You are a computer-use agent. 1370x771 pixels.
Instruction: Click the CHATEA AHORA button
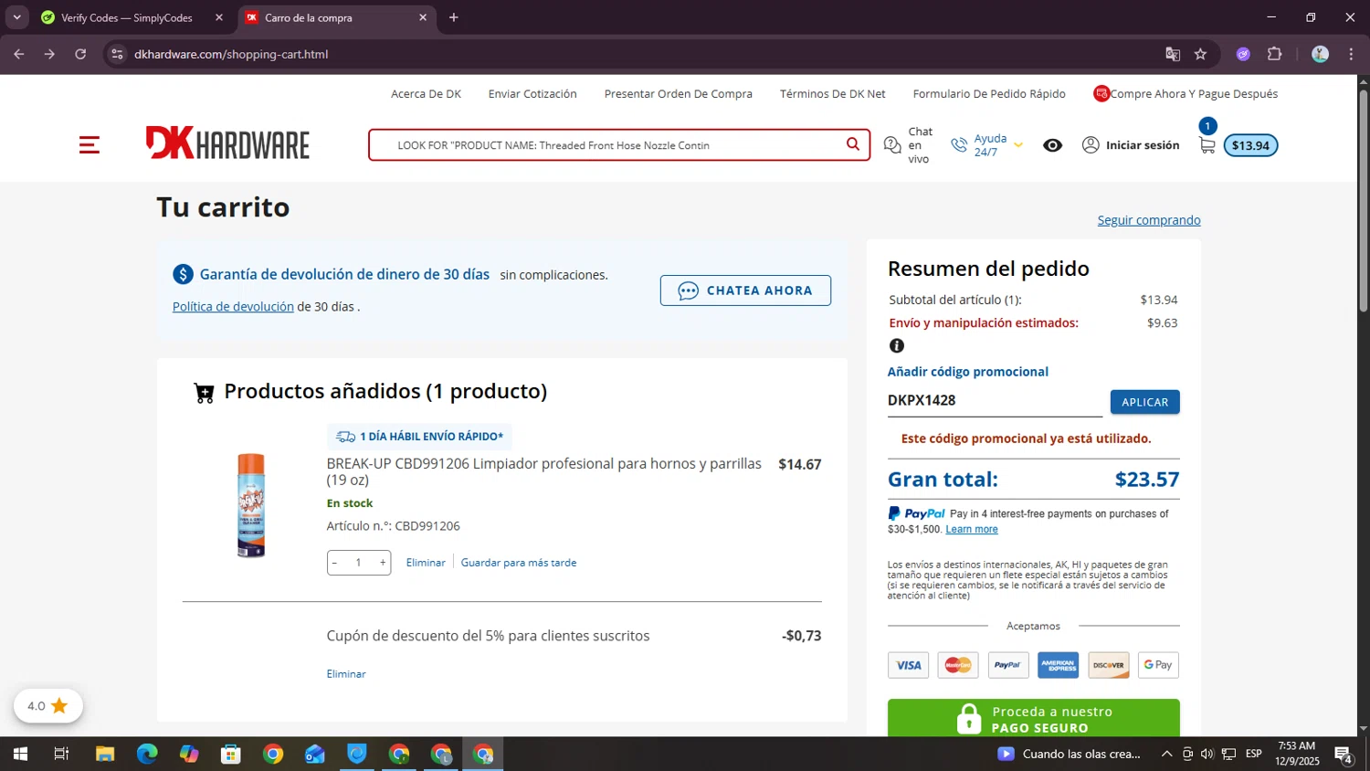tap(745, 290)
